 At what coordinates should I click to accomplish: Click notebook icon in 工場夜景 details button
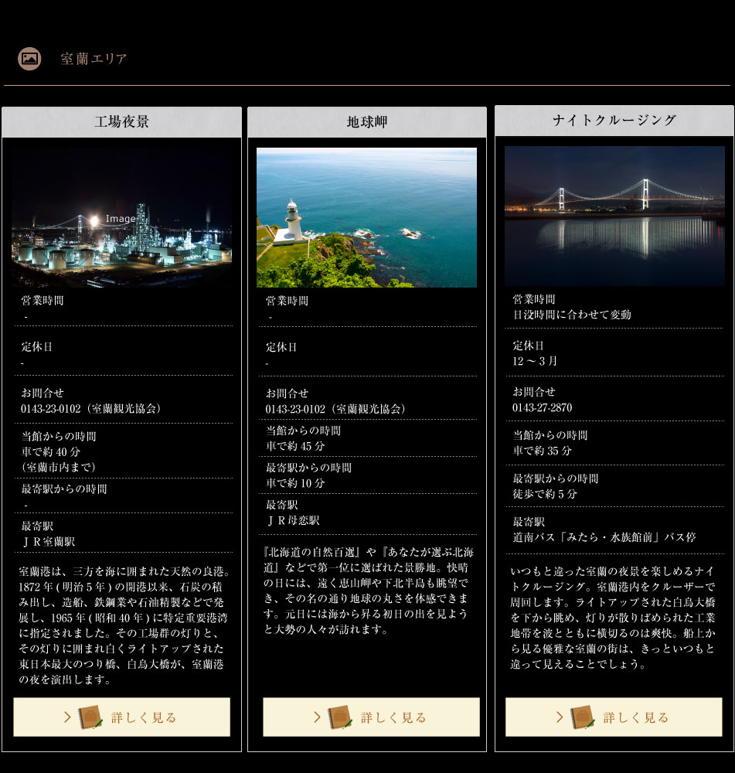[x=90, y=717]
